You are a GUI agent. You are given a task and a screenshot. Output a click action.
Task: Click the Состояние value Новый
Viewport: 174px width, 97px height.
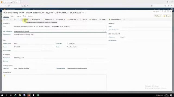pos(123,37)
